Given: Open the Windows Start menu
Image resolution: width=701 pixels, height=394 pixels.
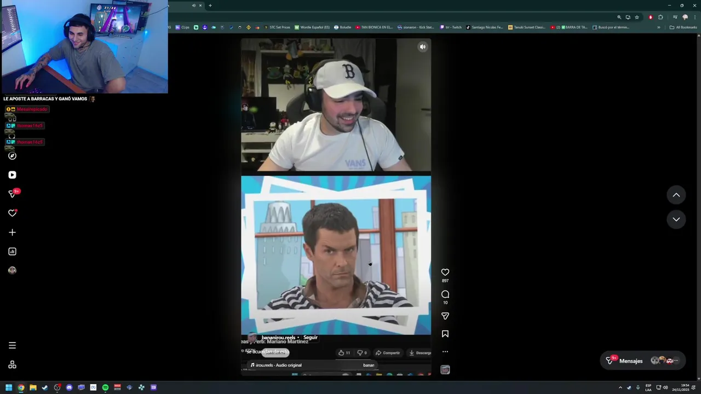Looking at the screenshot, I should click(x=9, y=387).
